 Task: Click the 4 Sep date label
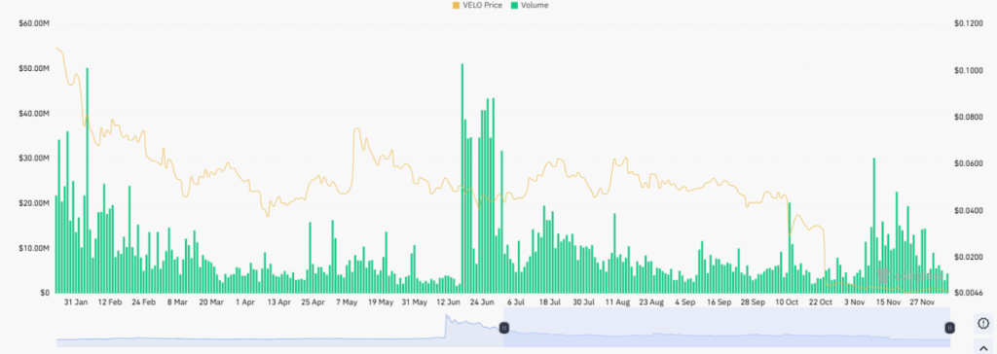[685, 302]
